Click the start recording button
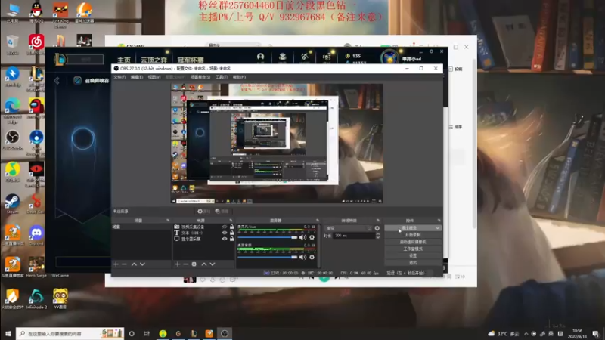Screen dimensions: 605x340 (x=413, y=235)
